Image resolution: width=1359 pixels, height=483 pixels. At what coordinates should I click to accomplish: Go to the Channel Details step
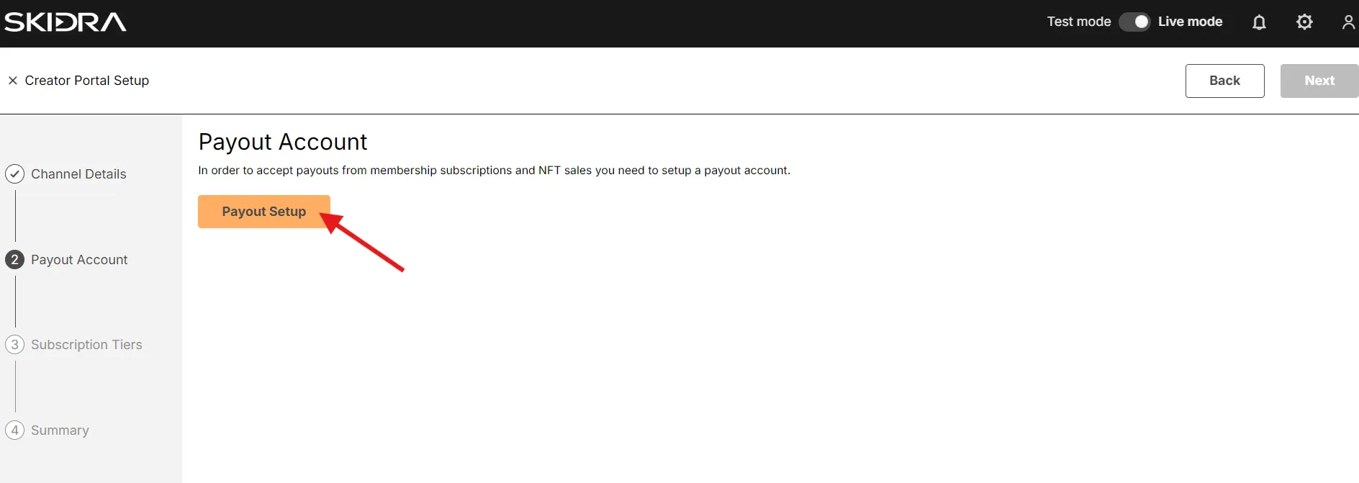pos(78,174)
